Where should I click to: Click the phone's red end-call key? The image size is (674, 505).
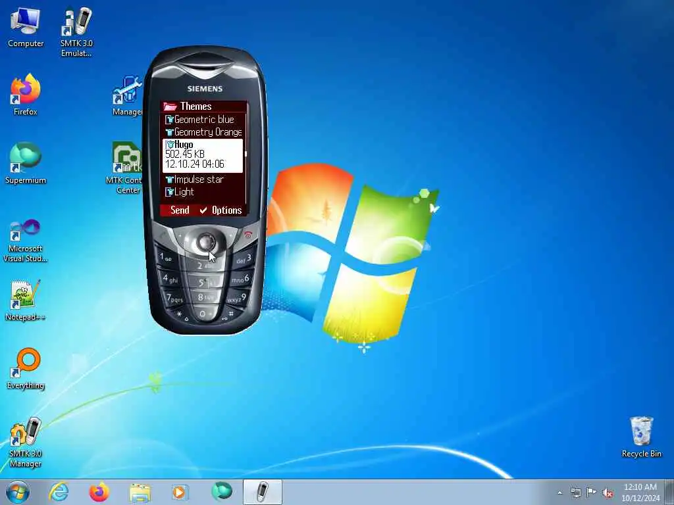[248, 235]
